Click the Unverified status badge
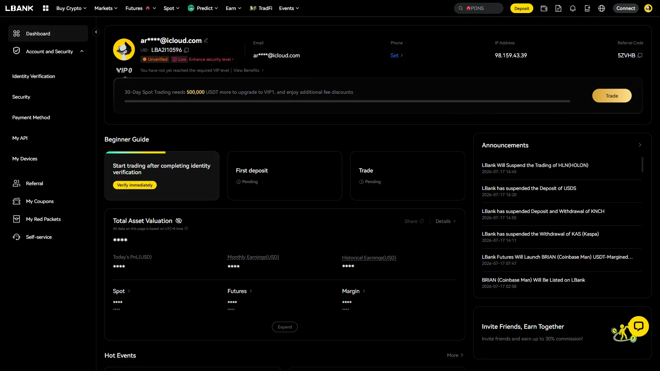The image size is (660, 371). 155,59
